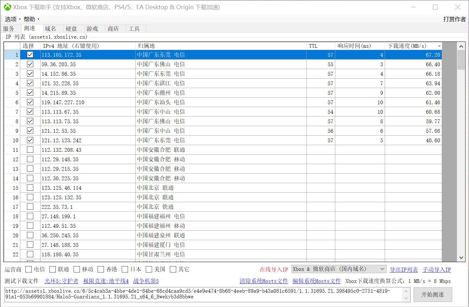Enable the 日本 filter checkbox
The width and height of the screenshot is (469, 307).
pyautogui.click(x=125, y=269)
